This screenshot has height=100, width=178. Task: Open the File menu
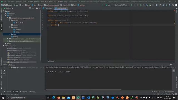5,2
